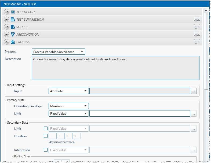The image size is (211, 163).
Task: Click the Precondition funnel icon
Action: coord(13,34)
